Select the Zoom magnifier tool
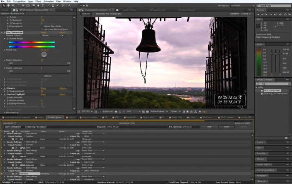The height and width of the screenshot is (184, 292). [13, 5]
